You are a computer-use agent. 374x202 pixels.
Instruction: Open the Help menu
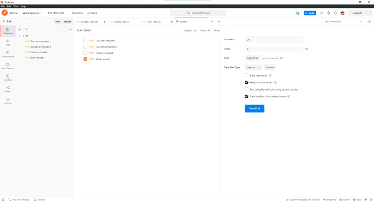click(23, 6)
